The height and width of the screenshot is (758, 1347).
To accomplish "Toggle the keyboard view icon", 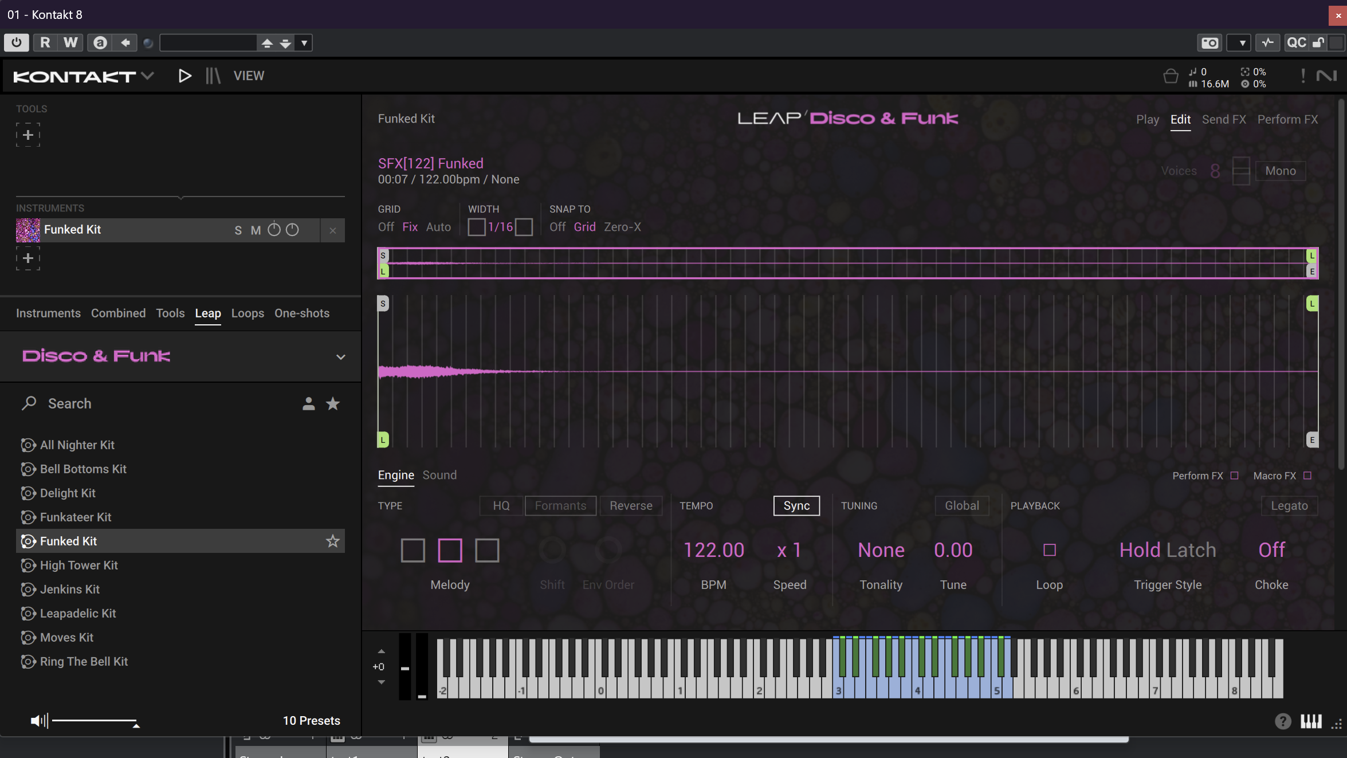I will pos(1311,721).
